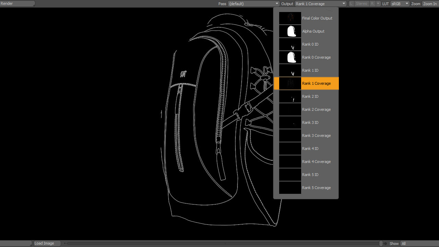
Task: Select Rank 5 Coverage at the list bottom
Action: [316, 188]
